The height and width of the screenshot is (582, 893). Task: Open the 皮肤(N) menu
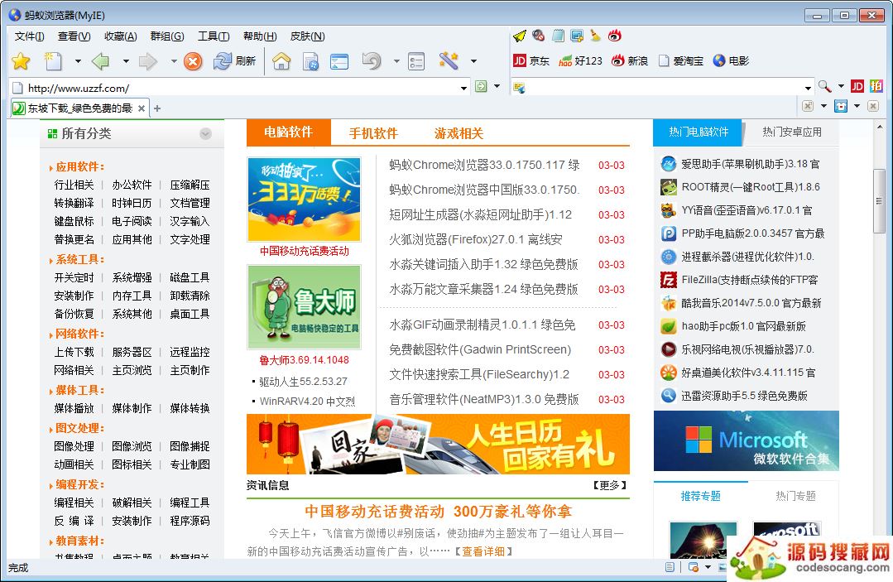coord(308,36)
